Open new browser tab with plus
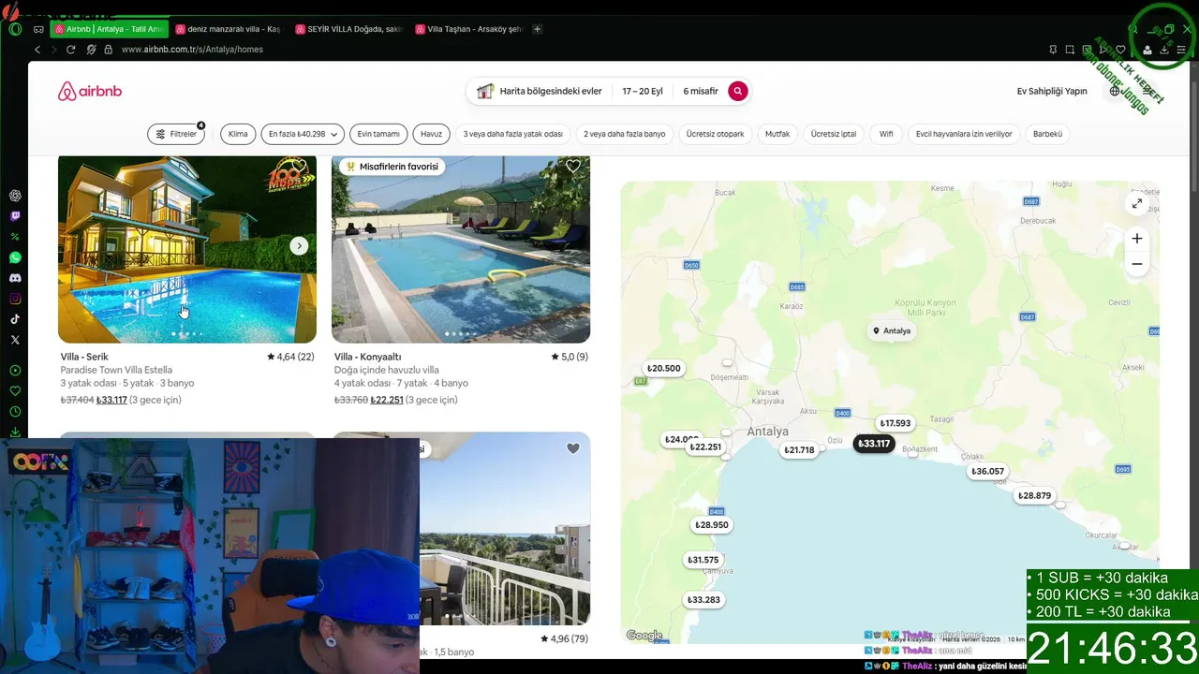Image resolution: width=1199 pixels, height=674 pixels. point(537,29)
